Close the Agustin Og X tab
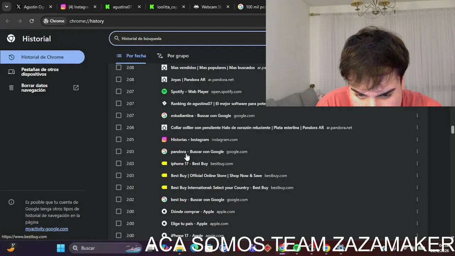 [x=51, y=7]
